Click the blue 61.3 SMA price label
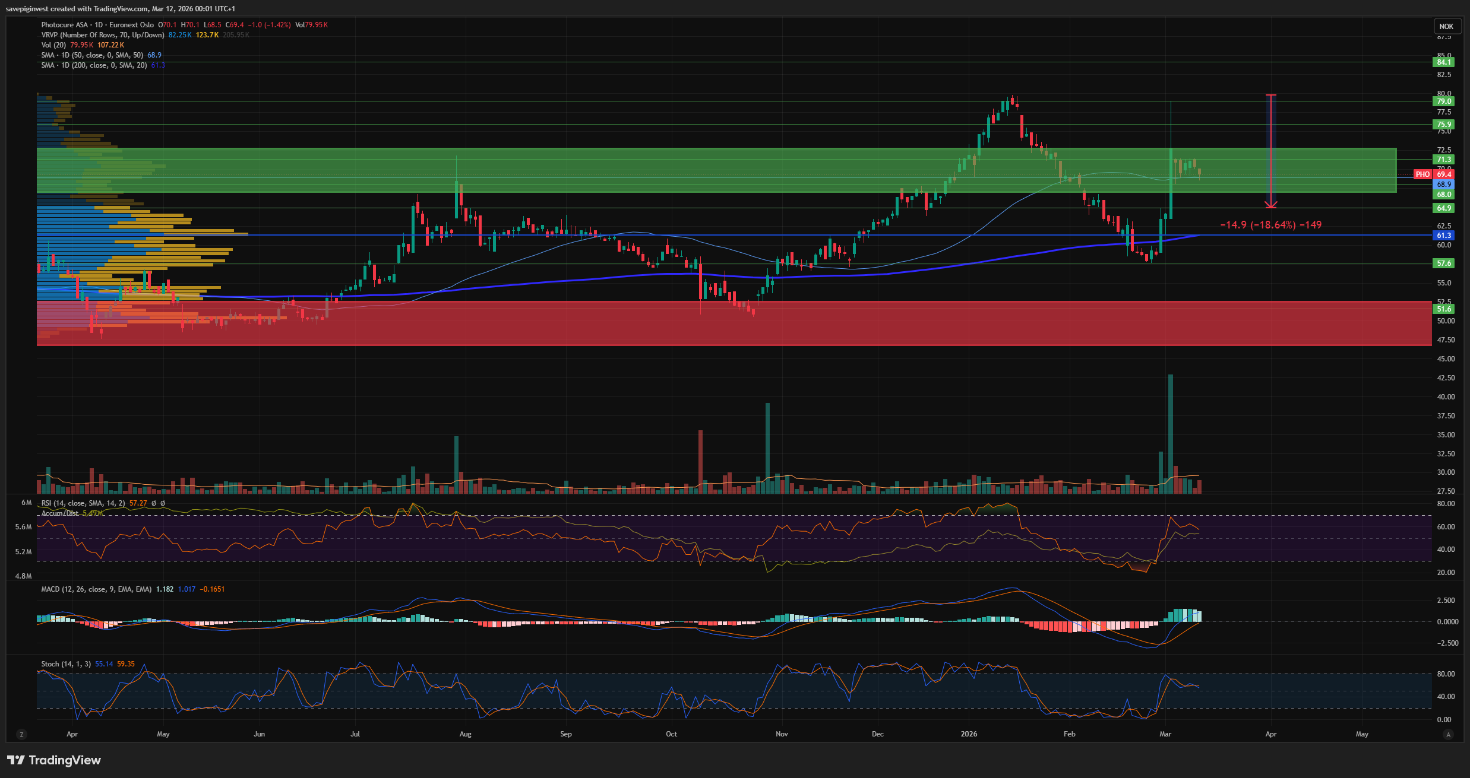Viewport: 1470px width, 778px height. [1444, 236]
